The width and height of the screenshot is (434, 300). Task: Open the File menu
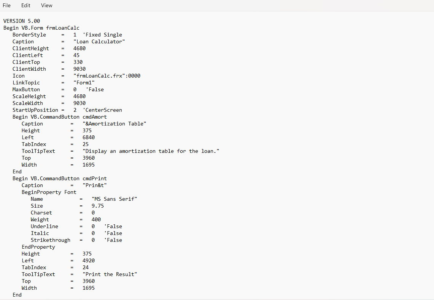coord(6,5)
